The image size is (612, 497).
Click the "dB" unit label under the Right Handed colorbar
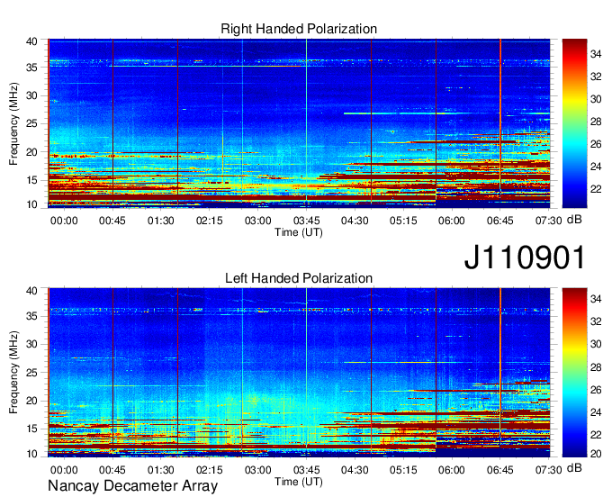[574, 220]
